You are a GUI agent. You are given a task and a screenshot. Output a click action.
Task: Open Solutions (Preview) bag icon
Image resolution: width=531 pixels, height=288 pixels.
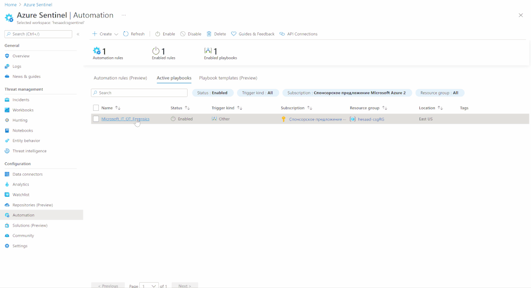(x=7, y=225)
